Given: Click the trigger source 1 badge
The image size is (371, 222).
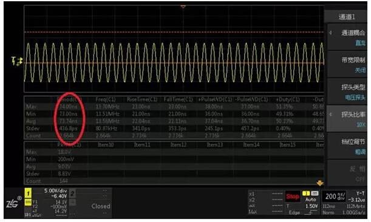Looking at the screenshot, I should click(x=306, y=193).
